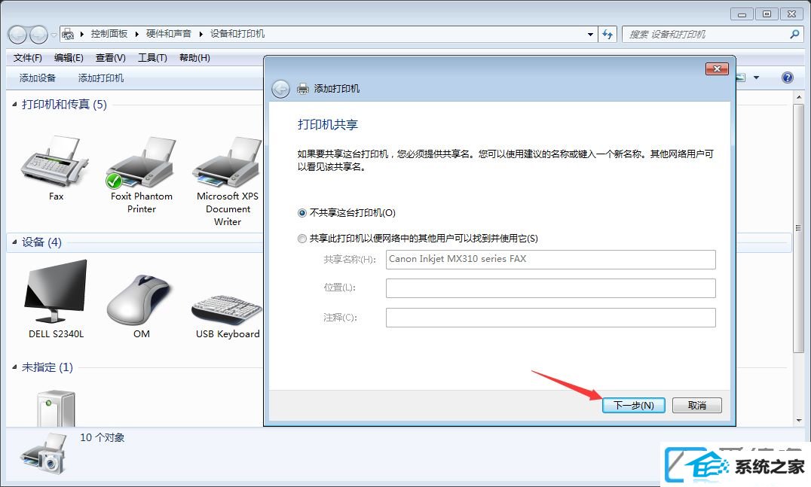
Task: Open the 帮助(H) menu
Action: click(194, 58)
